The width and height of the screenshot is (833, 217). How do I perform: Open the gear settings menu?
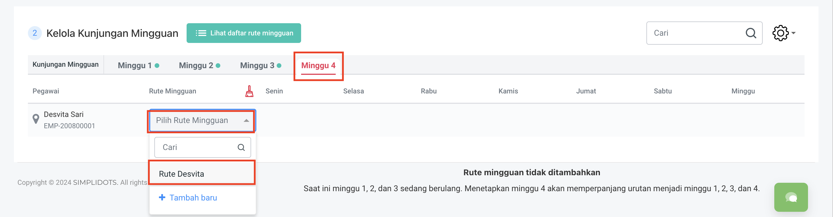click(783, 33)
